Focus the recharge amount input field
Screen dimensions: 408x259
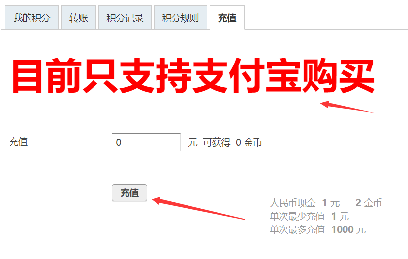tap(146, 142)
